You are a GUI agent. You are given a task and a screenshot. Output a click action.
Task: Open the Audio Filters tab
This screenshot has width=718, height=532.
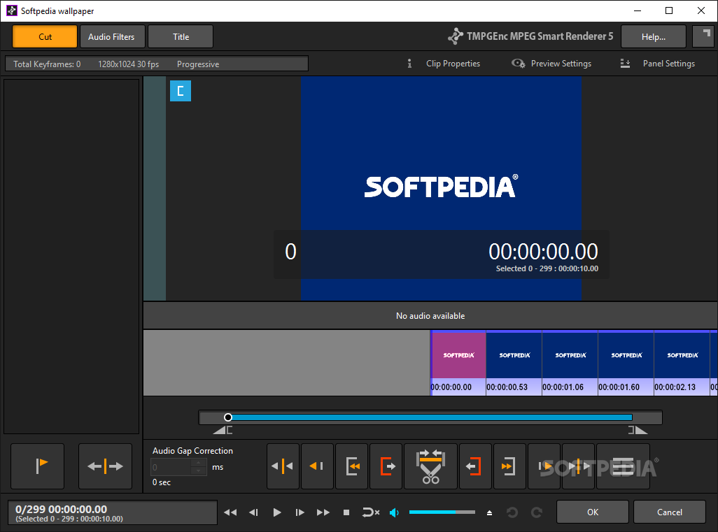[x=112, y=36]
